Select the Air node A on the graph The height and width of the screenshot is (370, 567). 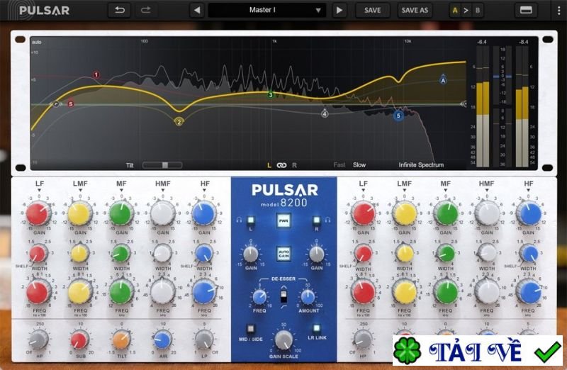[x=443, y=80]
